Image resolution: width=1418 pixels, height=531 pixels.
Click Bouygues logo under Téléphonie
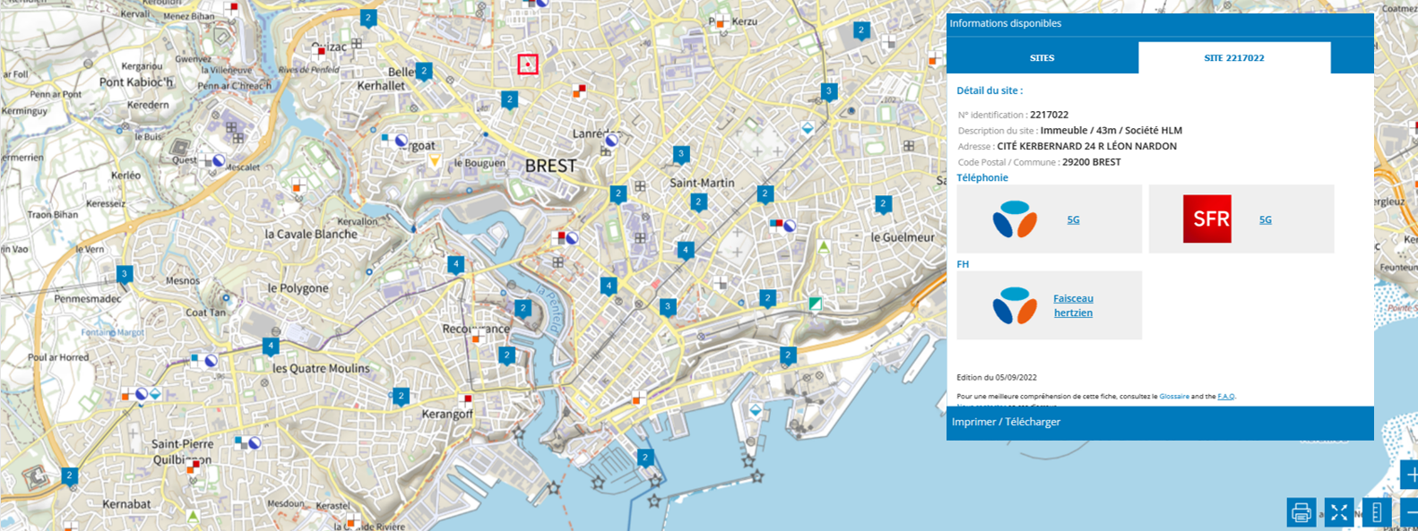pyautogui.click(x=1015, y=219)
